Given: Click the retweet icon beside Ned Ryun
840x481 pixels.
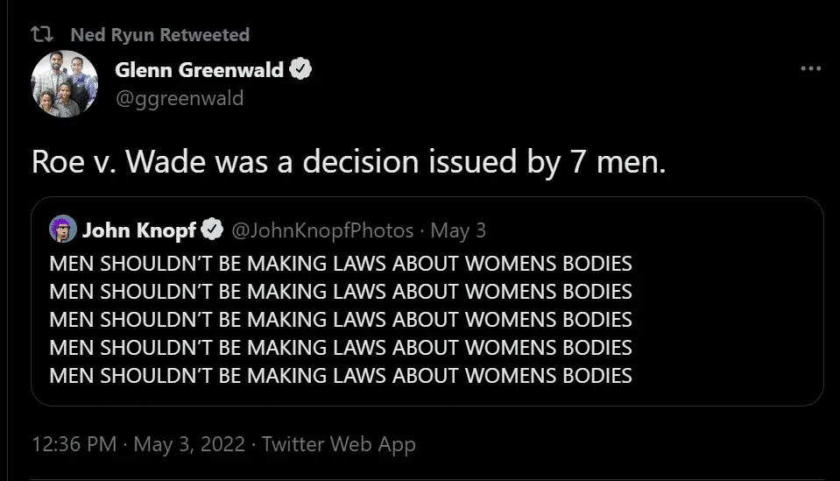Looking at the screenshot, I should coord(41,35).
